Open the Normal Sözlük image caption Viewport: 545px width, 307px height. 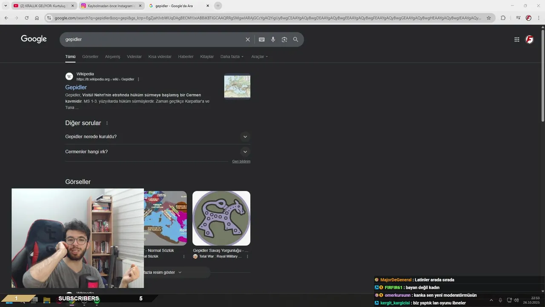click(159, 251)
